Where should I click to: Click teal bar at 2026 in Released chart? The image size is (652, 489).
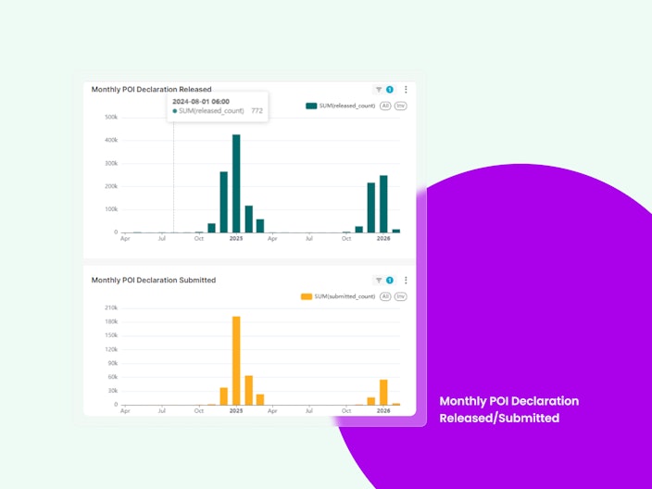tap(383, 204)
